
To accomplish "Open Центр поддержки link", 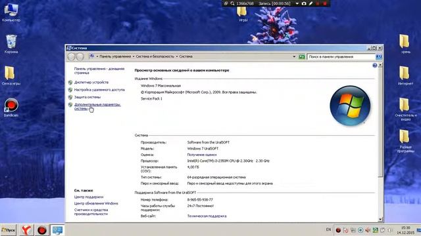I will click(x=89, y=197).
